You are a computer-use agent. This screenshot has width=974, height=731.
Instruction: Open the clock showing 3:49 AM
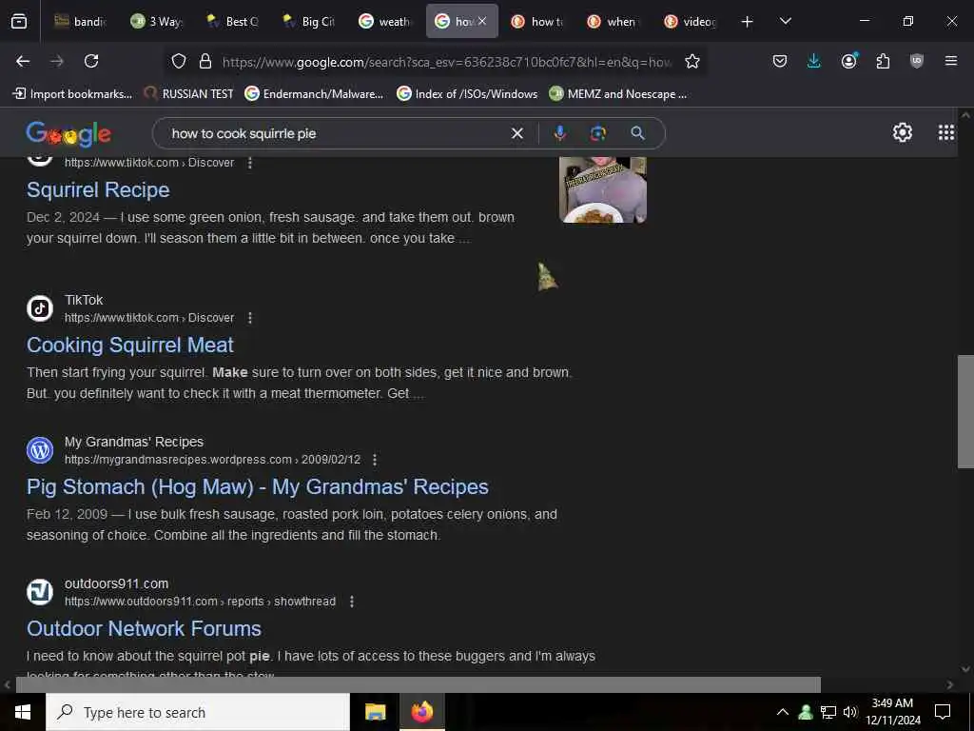click(x=892, y=712)
